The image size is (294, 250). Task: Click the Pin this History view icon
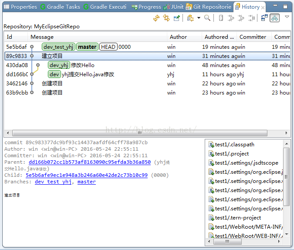tap(177, 18)
